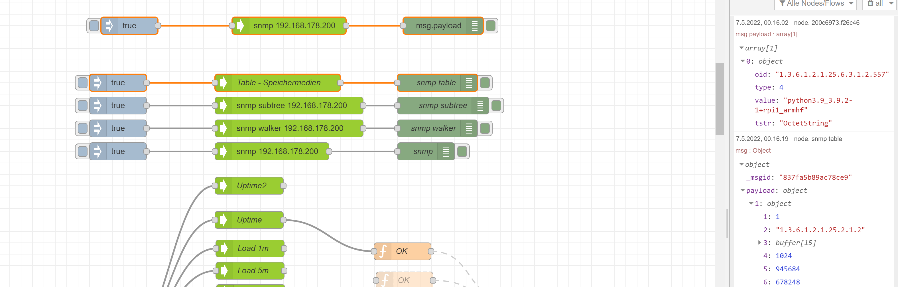Screen dimensions: 898x287
Task: Toggle the green output button on msg.payload debug node
Action: [x=491, y=25]
